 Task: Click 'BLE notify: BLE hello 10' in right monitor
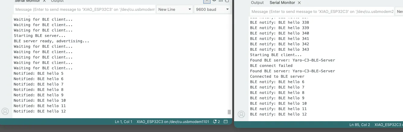click(x=278, y=103)
